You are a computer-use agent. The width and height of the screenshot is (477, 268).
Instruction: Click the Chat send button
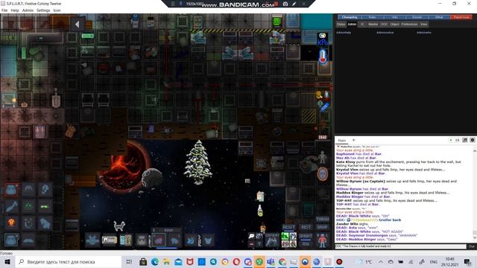(471, 246)
